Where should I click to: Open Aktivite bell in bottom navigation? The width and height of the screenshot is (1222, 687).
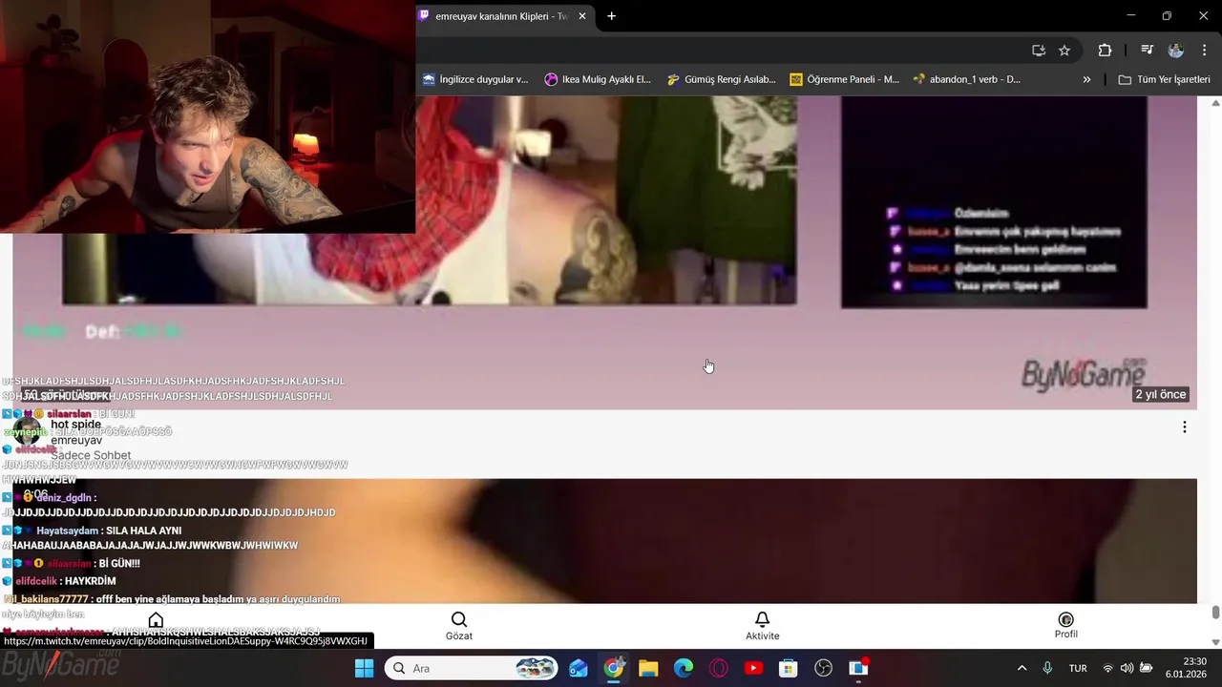pos(762,626)
